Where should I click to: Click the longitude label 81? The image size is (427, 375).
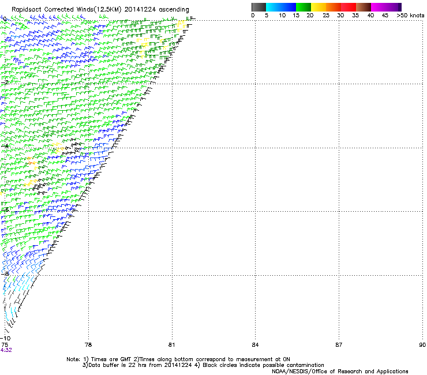(x=171, y=345)
